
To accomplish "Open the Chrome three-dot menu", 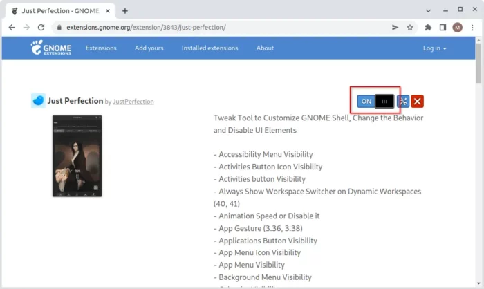I will coord(472,28).
